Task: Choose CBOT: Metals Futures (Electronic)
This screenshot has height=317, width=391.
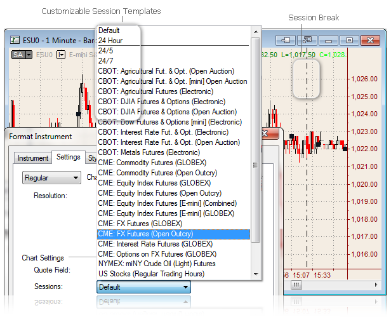Action: [x=149, y=152]
